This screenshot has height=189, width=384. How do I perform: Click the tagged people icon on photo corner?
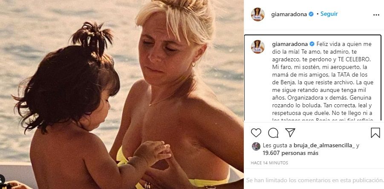pyautogui.click(x=2, y=180)
